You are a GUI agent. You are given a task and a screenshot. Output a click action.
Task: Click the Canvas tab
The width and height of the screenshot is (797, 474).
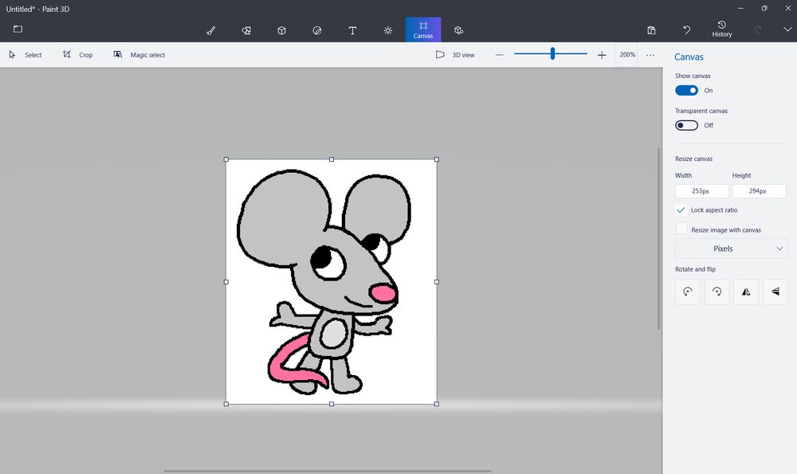[423, 29]
